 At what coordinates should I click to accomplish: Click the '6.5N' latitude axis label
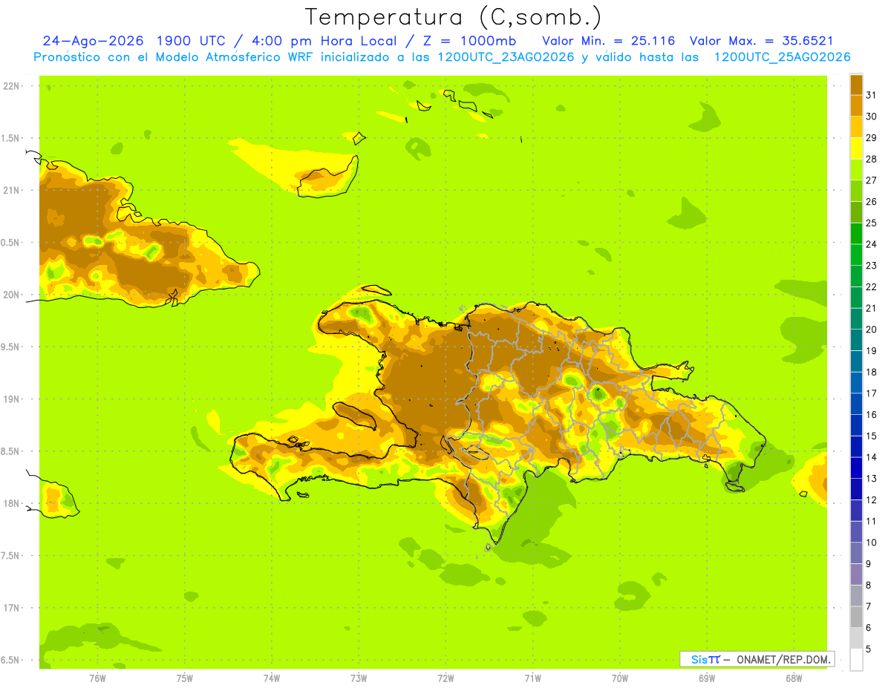click(10, 660)
